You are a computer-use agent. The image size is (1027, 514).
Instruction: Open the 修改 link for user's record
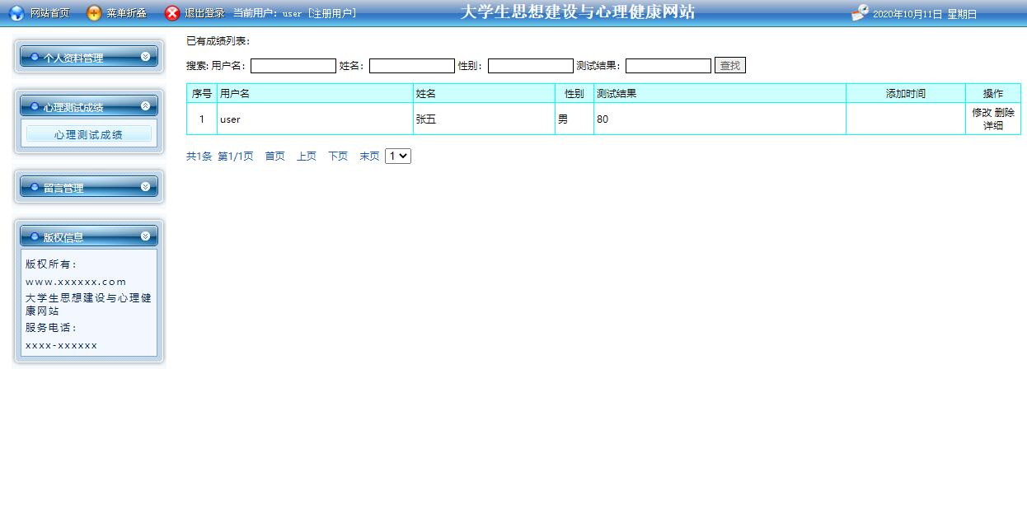[x=981, y=113]
